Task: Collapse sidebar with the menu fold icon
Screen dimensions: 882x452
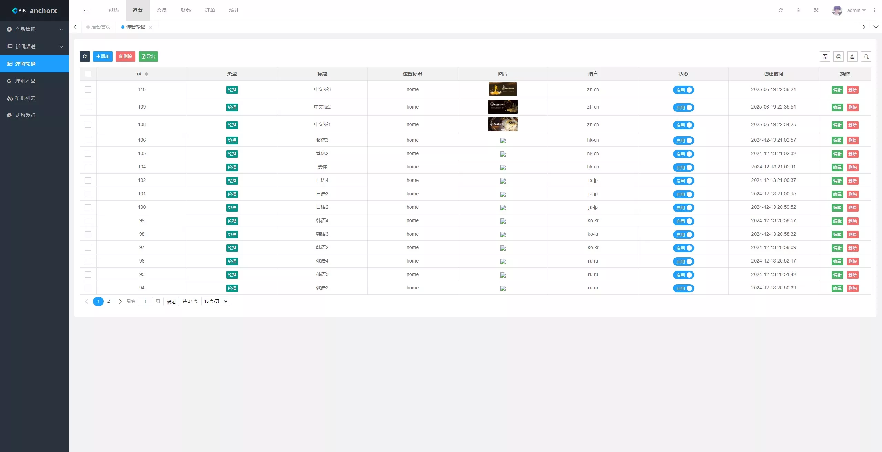Action: (x=86, y=10)
